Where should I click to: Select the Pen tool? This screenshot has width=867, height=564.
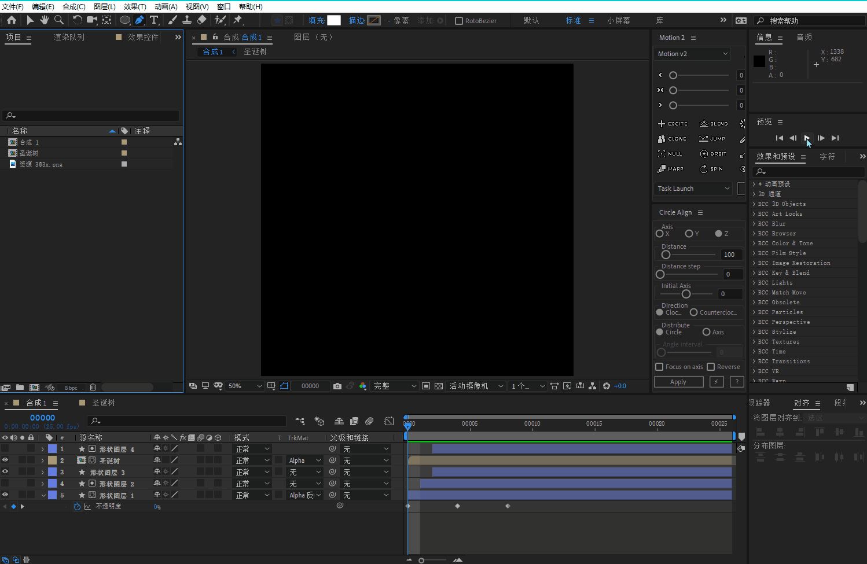click(139, 20)
